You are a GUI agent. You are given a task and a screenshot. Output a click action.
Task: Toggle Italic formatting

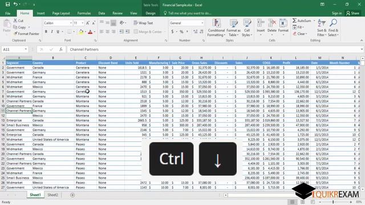click(x=52, y=32)
